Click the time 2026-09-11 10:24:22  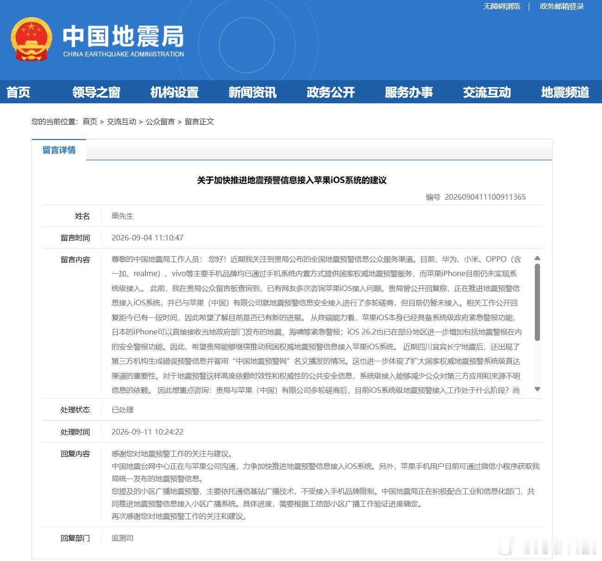click(x=147, y=432)
